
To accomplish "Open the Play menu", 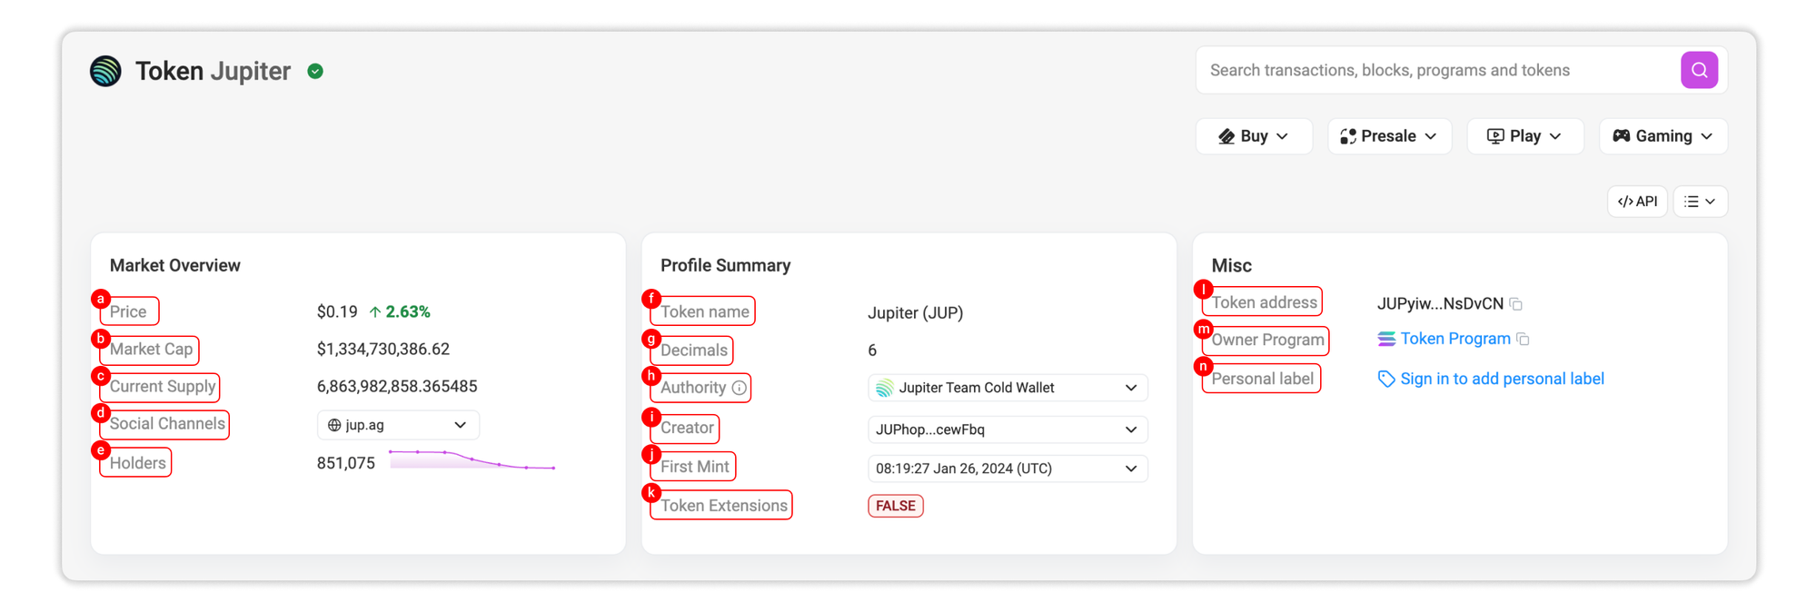I will click(1524, 136).
